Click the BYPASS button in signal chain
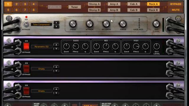189x106 pixels. pyautogui.click(x=176, y=4)
